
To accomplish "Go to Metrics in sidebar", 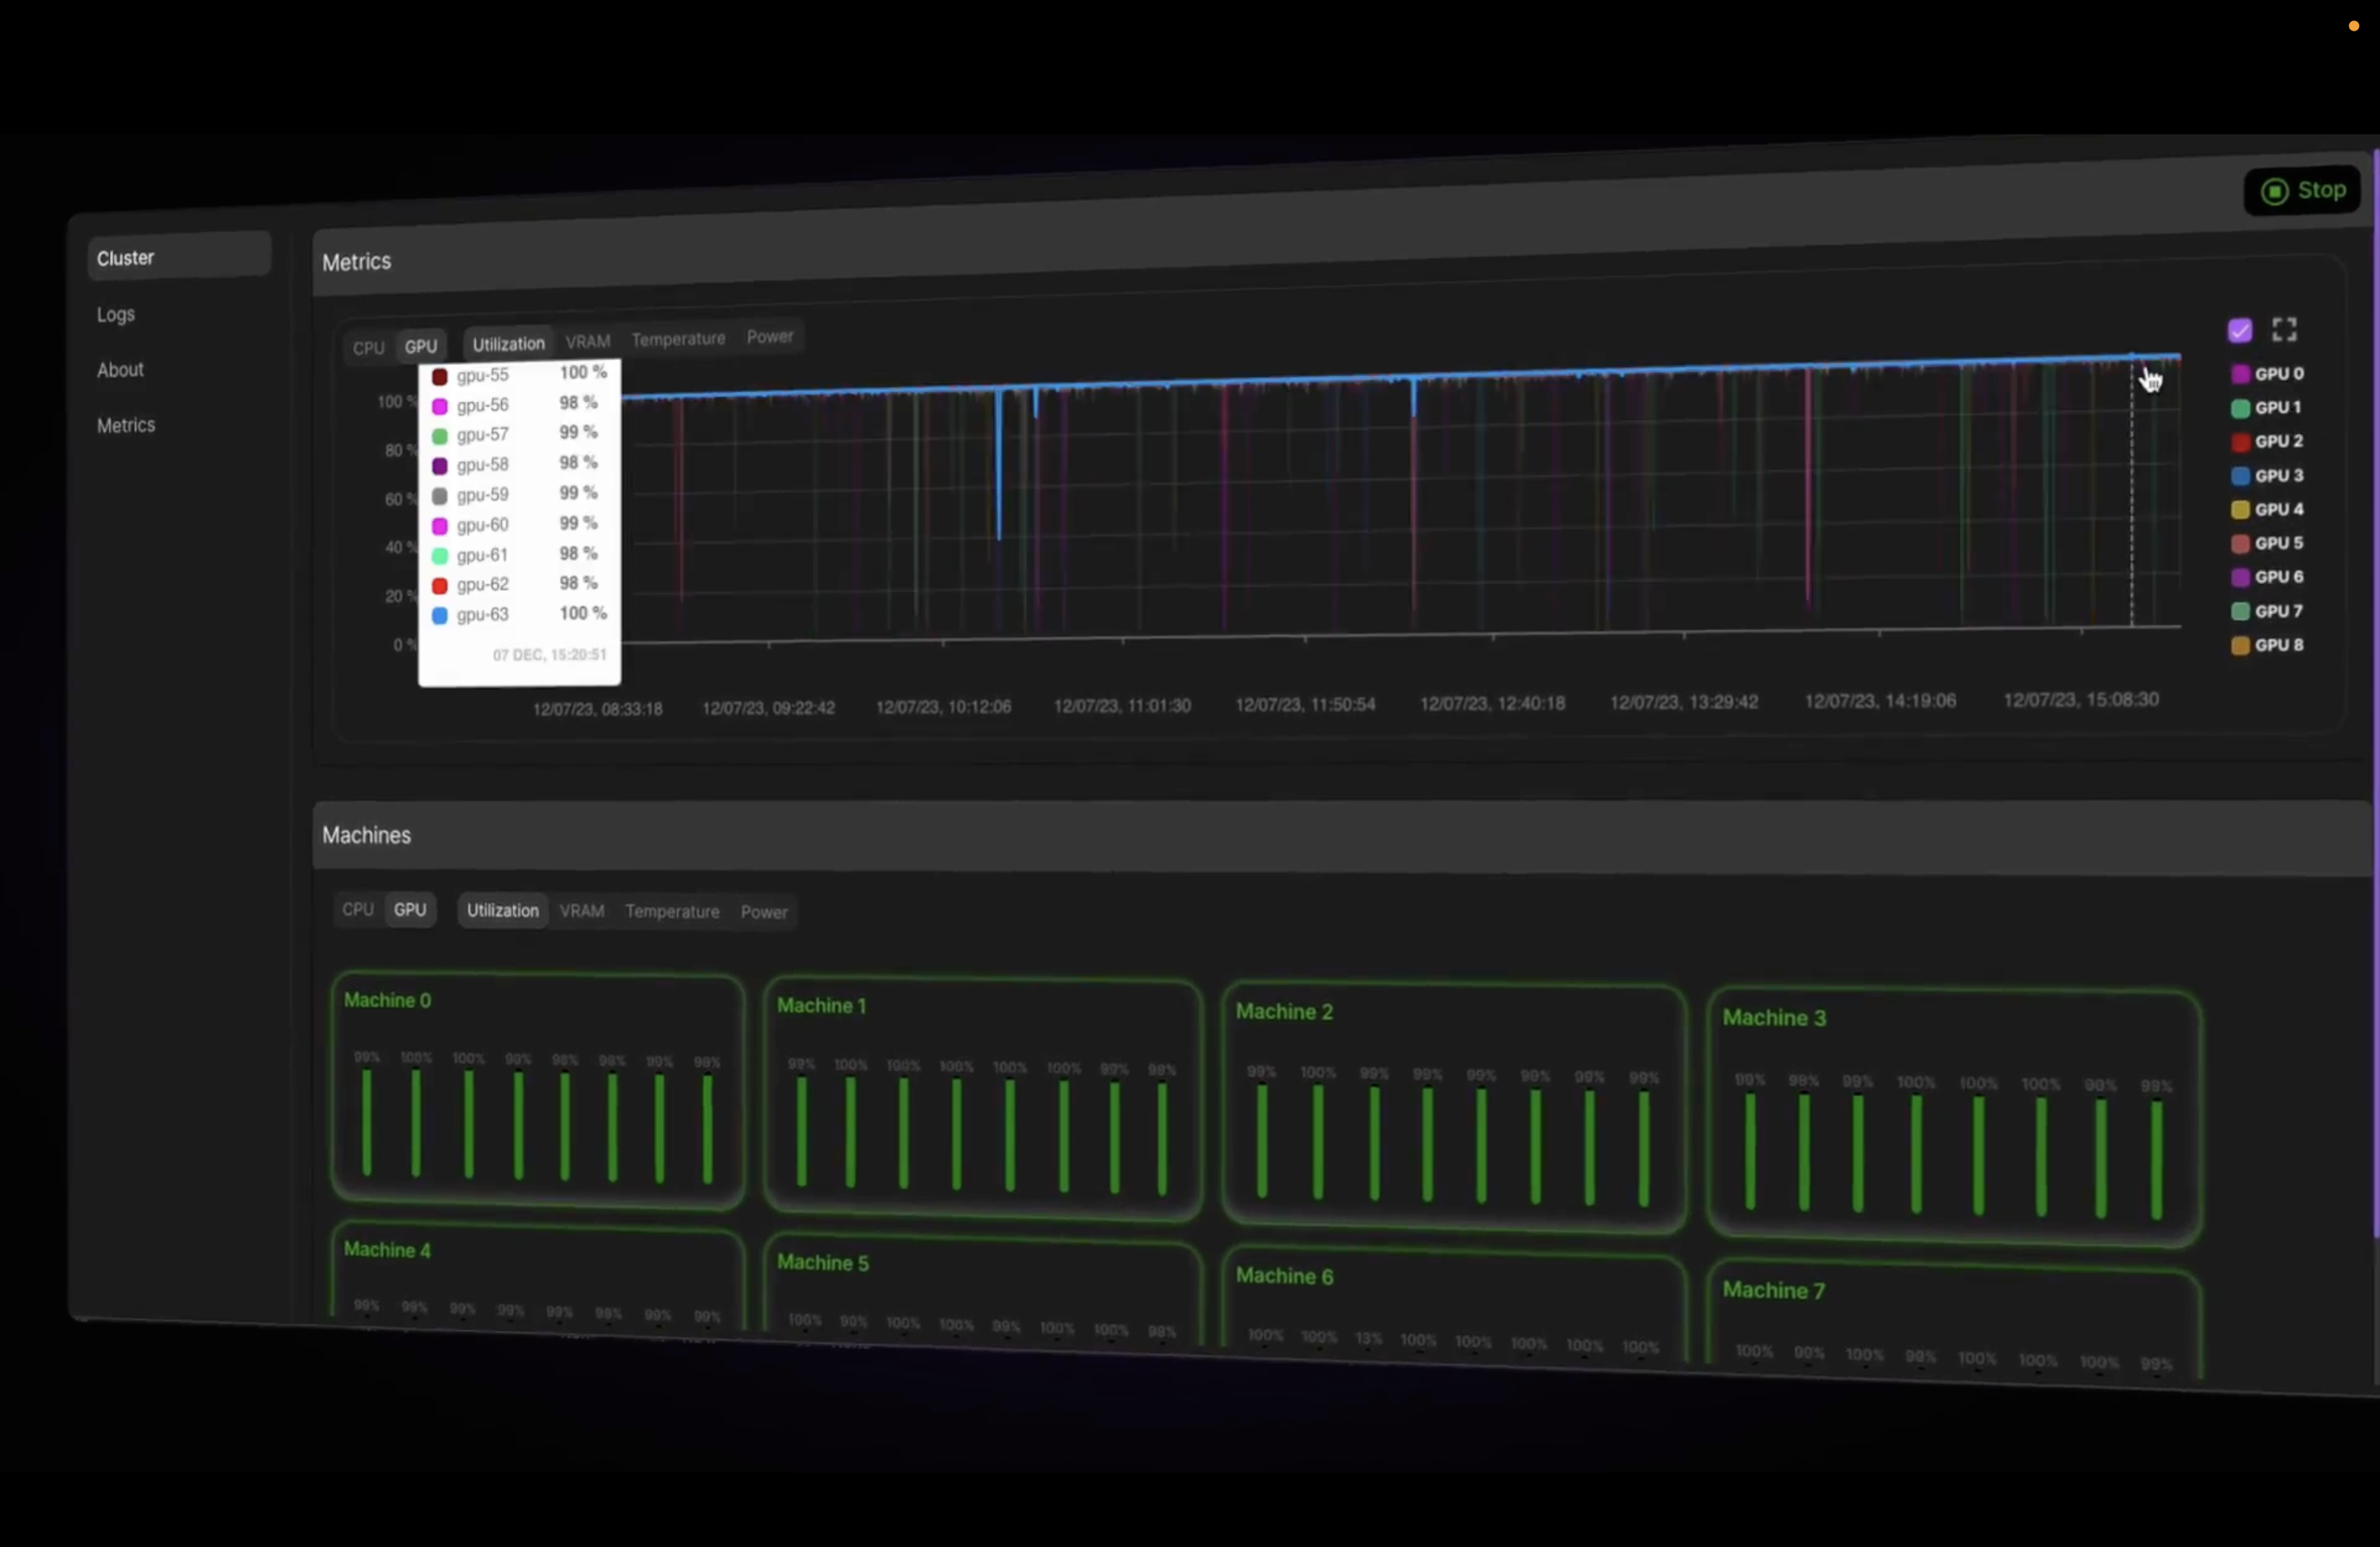I will (x=126, y=426).
